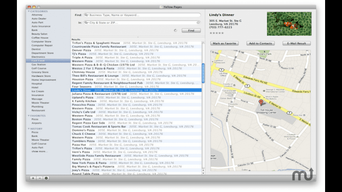Collapse the HISTORY section triangle
The height and width of the screenshot is (192, 342).
(x=29, y=129)
